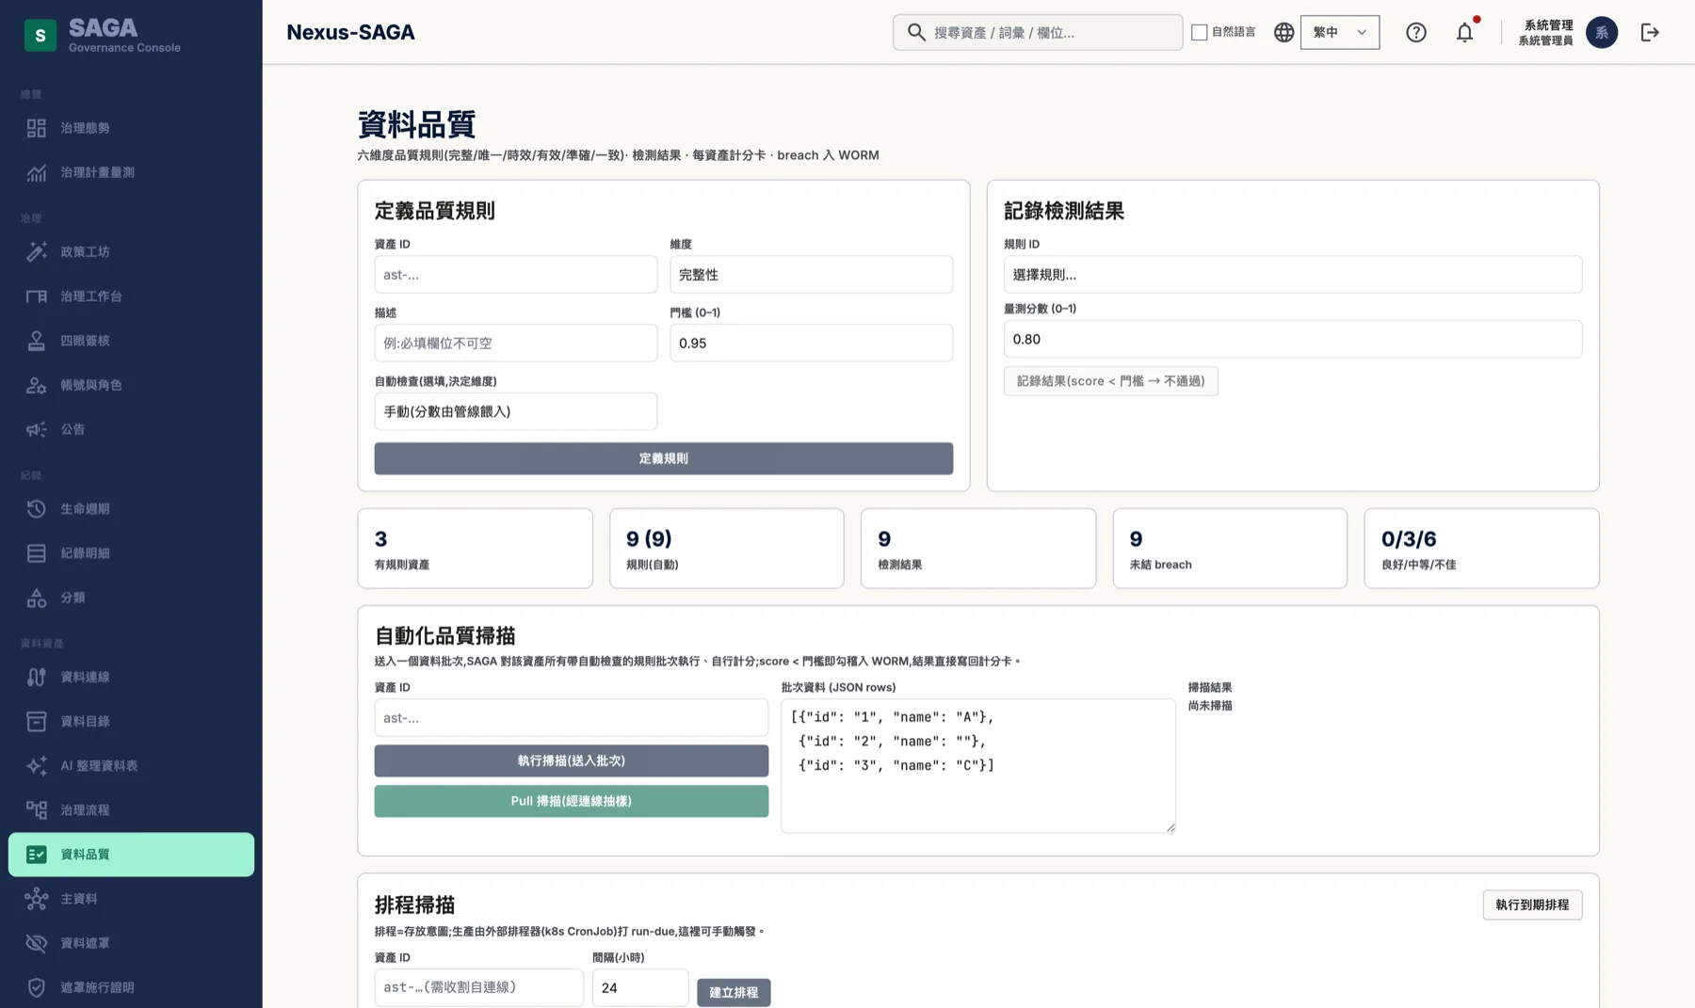This screenshot has width=1695, height=1008.
Task: Click the 公告 megaphone icon in sidebar
Action: tap(36, 429)
